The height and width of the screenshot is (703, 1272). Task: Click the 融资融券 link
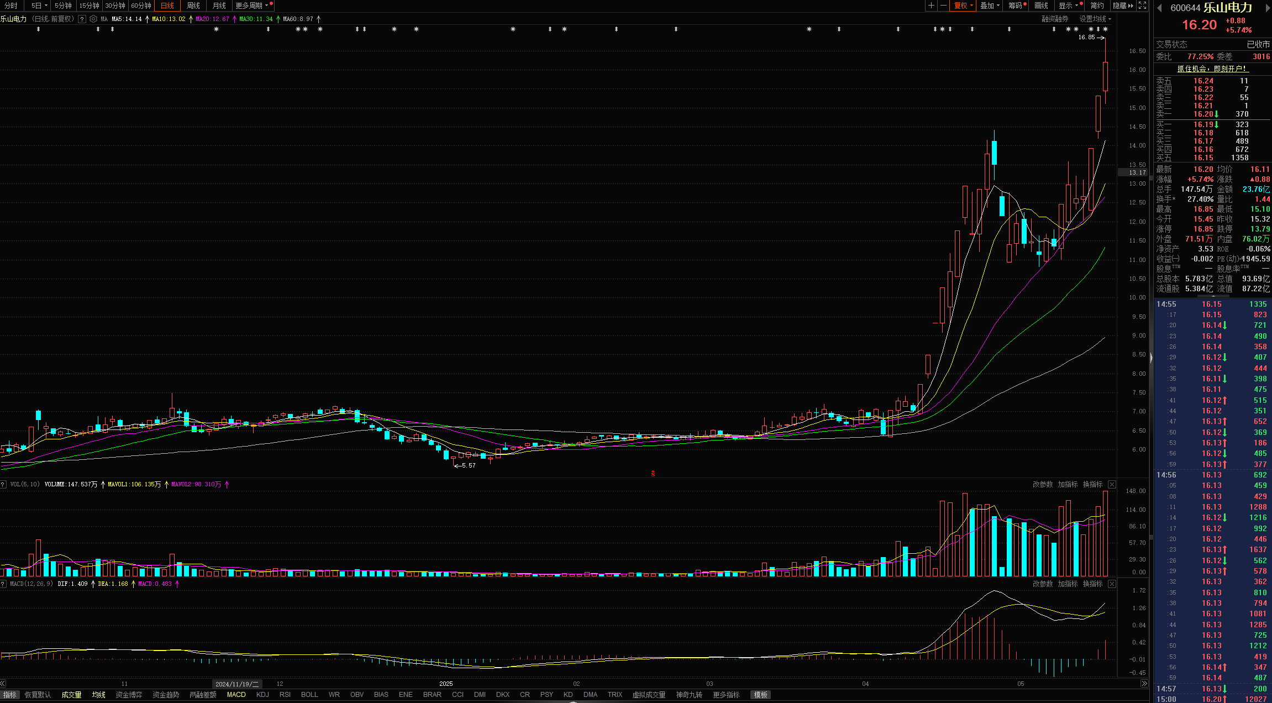coord(1055,19)
